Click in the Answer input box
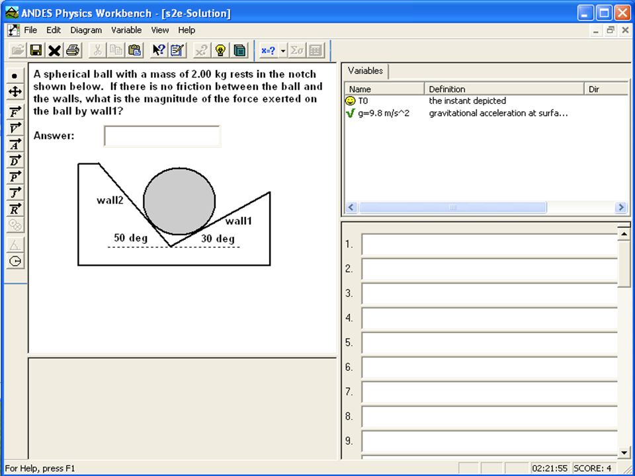 tap(162, 136)
